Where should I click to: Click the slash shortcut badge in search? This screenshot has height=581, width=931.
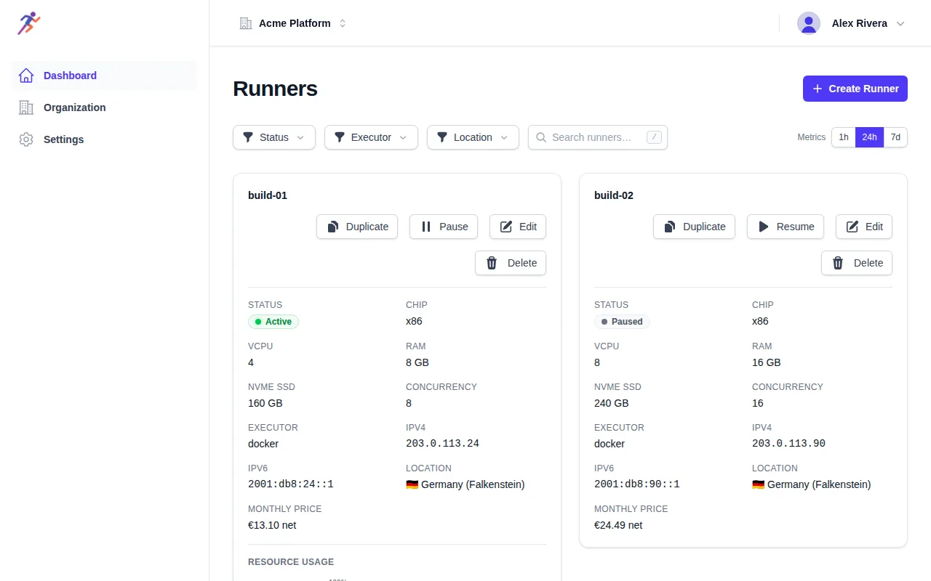(654, 137)
